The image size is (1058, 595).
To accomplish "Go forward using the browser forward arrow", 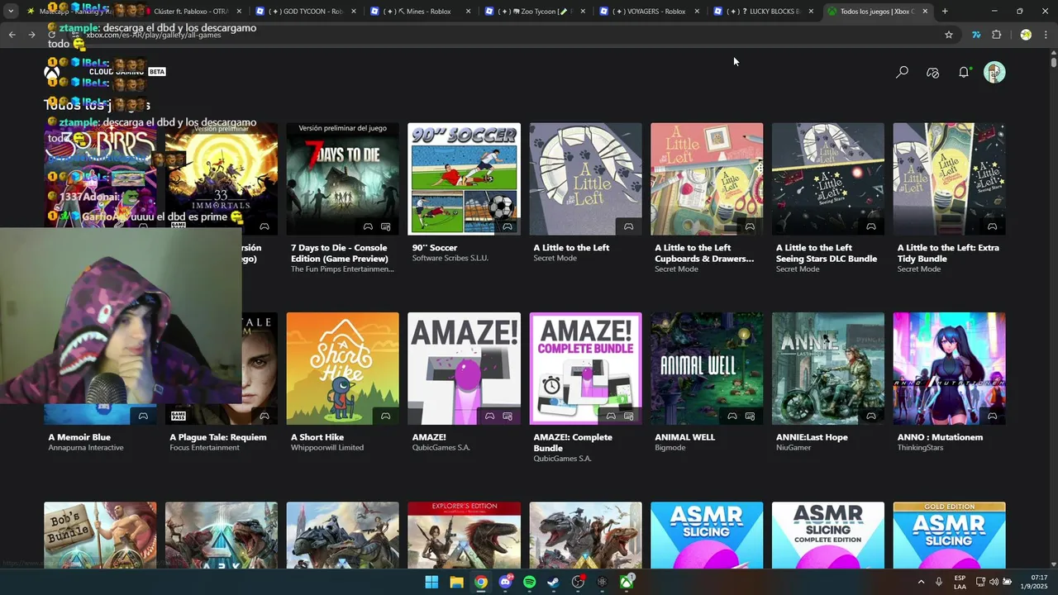I will [x=31, y=35].
